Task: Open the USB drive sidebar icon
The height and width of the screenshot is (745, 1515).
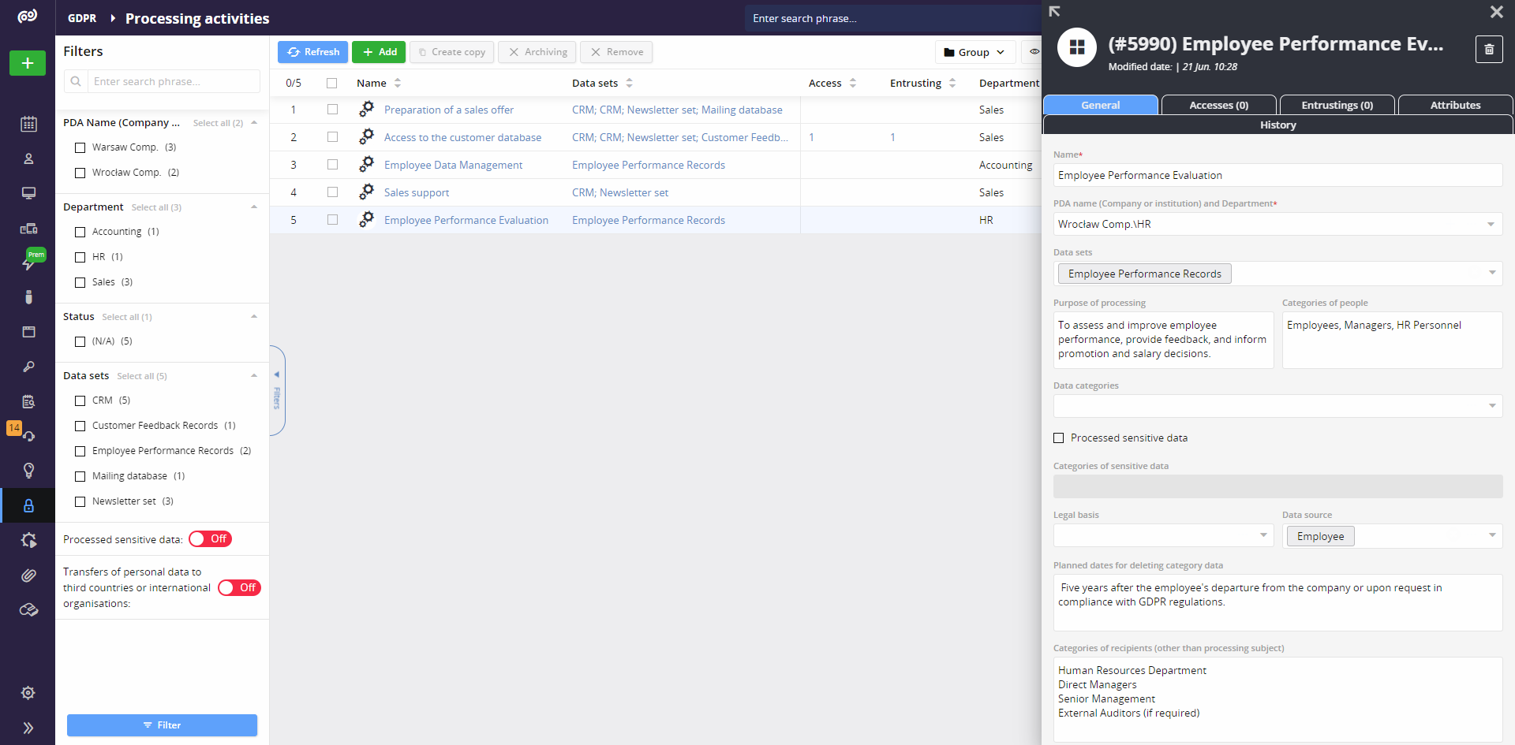Action: [x=28, y=297]
